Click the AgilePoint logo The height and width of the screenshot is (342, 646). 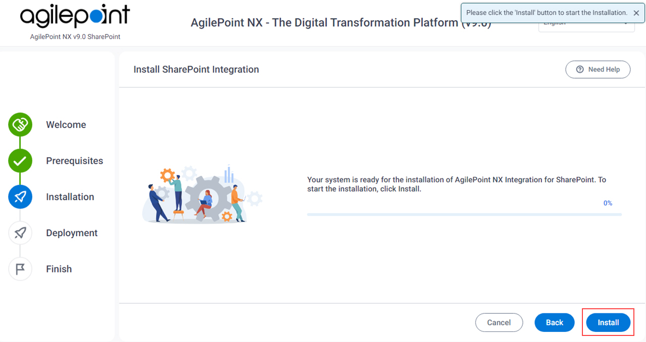(75, 16)
